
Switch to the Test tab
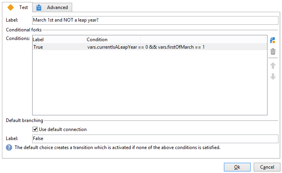point(17,7)
